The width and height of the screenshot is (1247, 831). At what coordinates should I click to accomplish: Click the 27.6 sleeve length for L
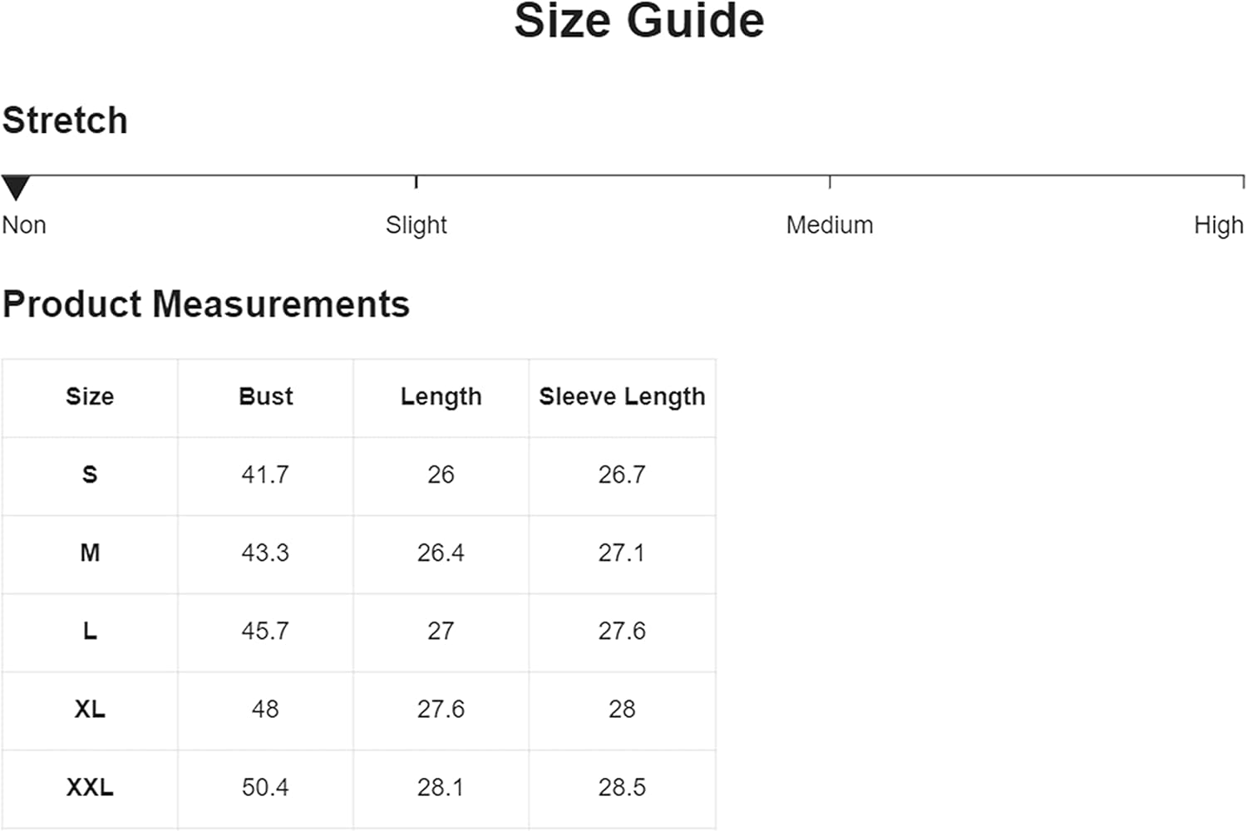click(622, 631)
